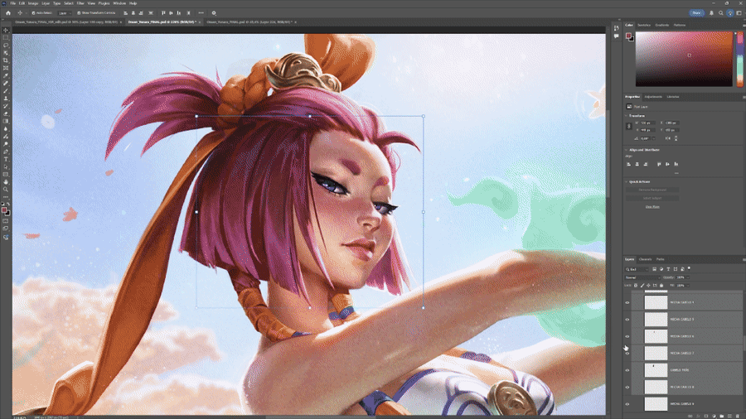Click flip horizontal in Properties
Viewport: 746px width, 419px height.
point(668,138)
